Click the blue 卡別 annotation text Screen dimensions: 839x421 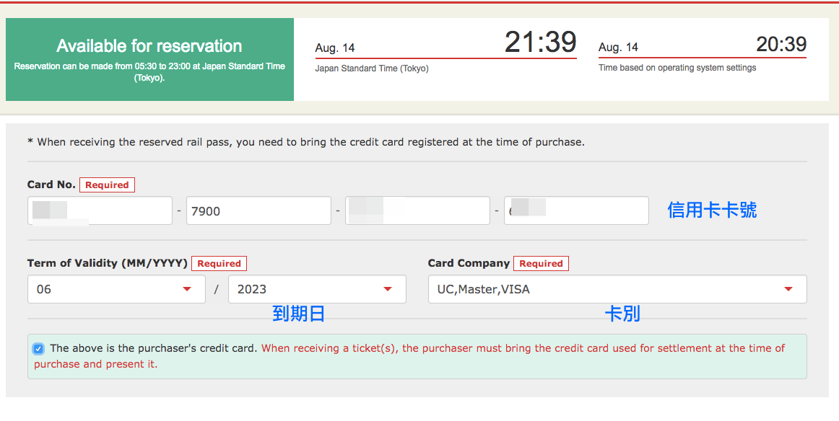click(x=622, y=314)
